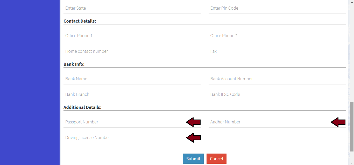Image resolution: width=354 pixels, height=165 pixels.
Task: Click the arrow beside Passport Number
Action: [x=193, y=122]
